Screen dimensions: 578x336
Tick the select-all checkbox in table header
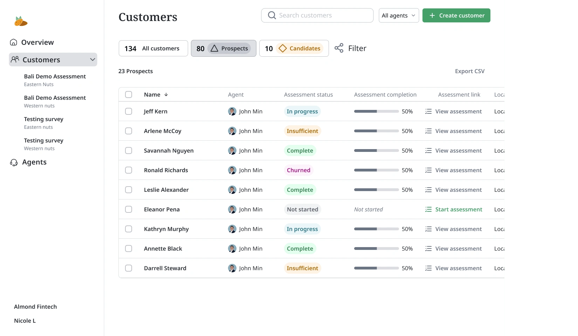[129, 94]
